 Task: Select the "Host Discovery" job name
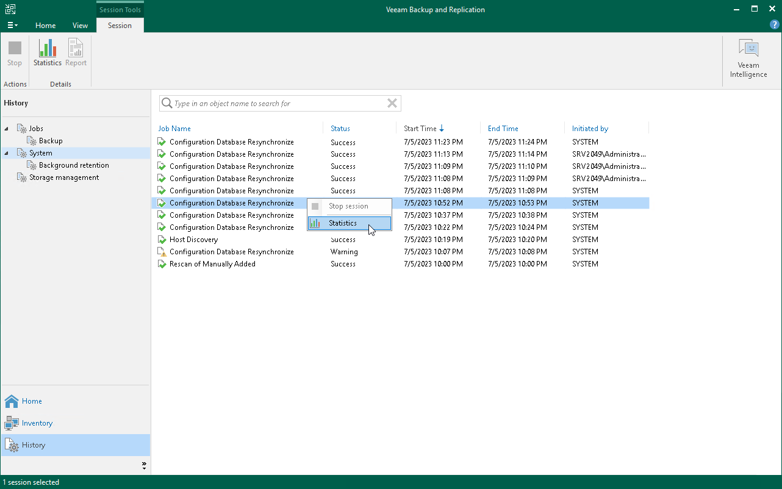[x=193, y=240]
